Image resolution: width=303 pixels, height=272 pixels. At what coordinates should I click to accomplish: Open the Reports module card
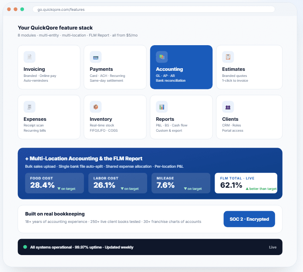181,117
